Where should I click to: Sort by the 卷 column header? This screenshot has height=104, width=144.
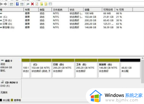pyautogui.click(x=12, y=10)
